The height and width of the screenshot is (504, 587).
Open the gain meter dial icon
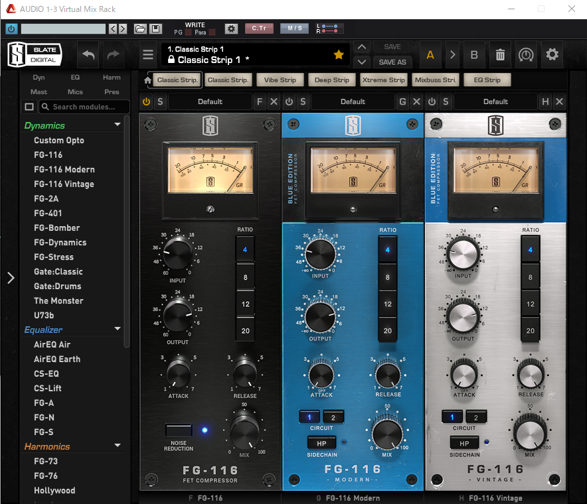(x=526, y=55)
